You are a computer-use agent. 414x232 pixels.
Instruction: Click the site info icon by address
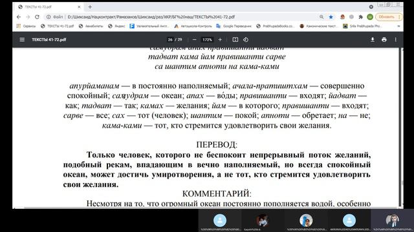point(49,17)
